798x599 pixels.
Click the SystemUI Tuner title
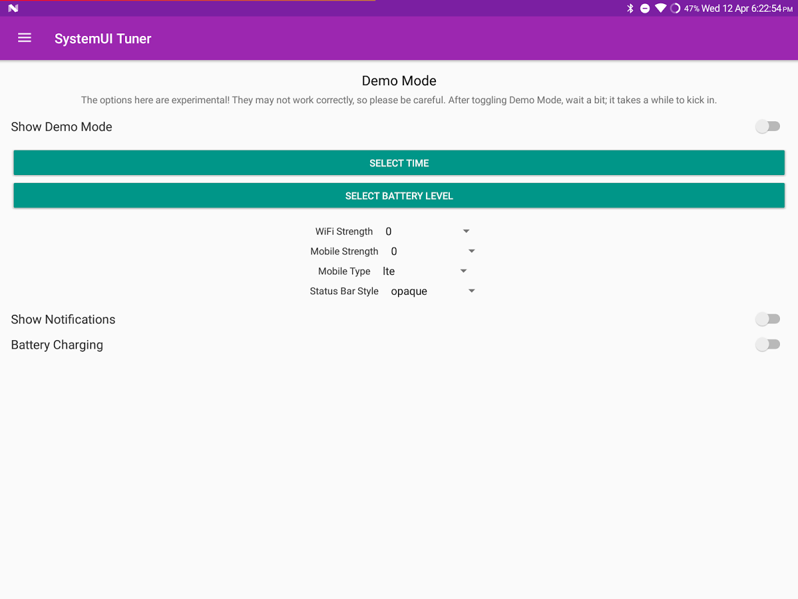point(102,39)
